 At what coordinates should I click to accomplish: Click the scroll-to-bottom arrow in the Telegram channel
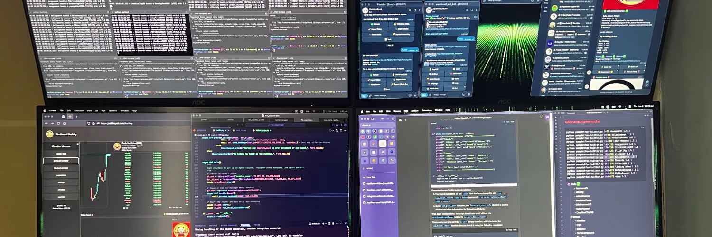646,84
